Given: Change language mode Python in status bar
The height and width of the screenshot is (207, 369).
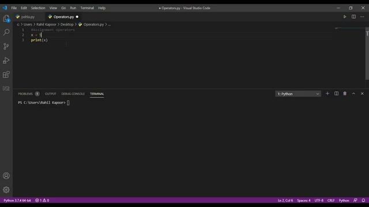Looking at the screenshot, I should 344,200.
